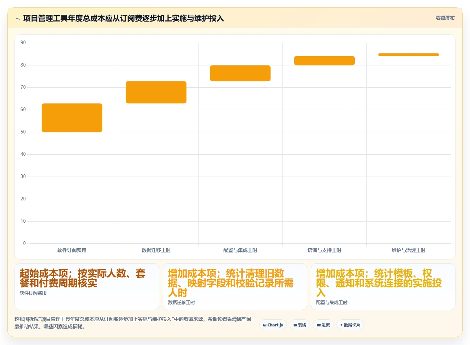Click the 进度 tag chip
This screenshot has height=345, width=470.
click(323, 325)
